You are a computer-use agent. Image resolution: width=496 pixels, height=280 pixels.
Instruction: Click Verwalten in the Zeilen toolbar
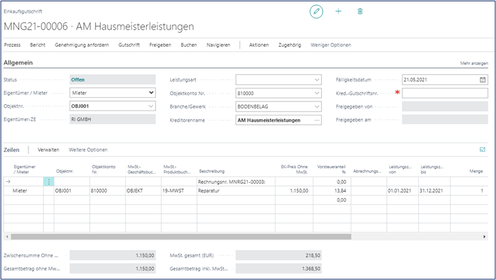coord(49,149)
